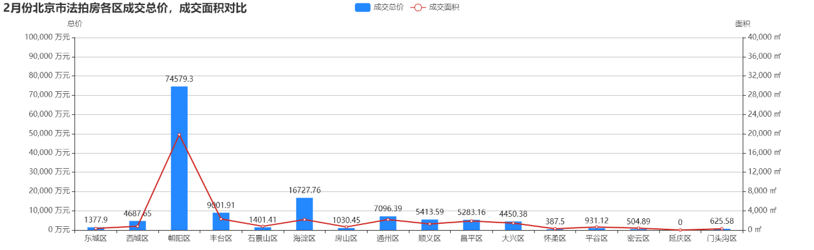Image resolution: width=814 pixels, height=250 pixels.
Task: Click the 大兴区 axis label
Action: (x=513, y=239)
